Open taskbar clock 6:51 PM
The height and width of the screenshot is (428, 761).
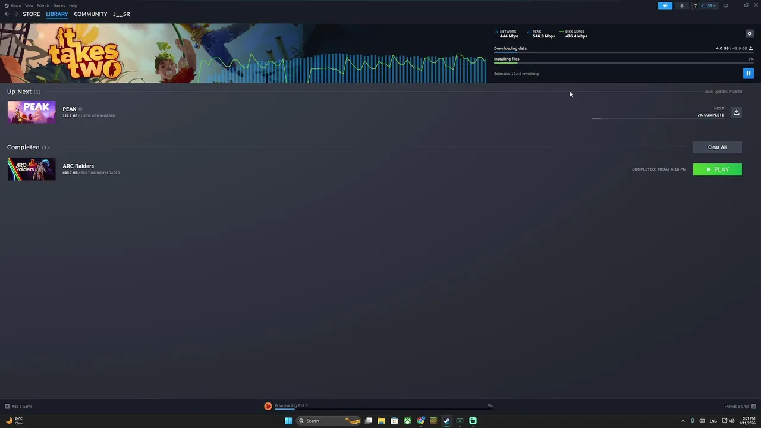pos(748,421)
